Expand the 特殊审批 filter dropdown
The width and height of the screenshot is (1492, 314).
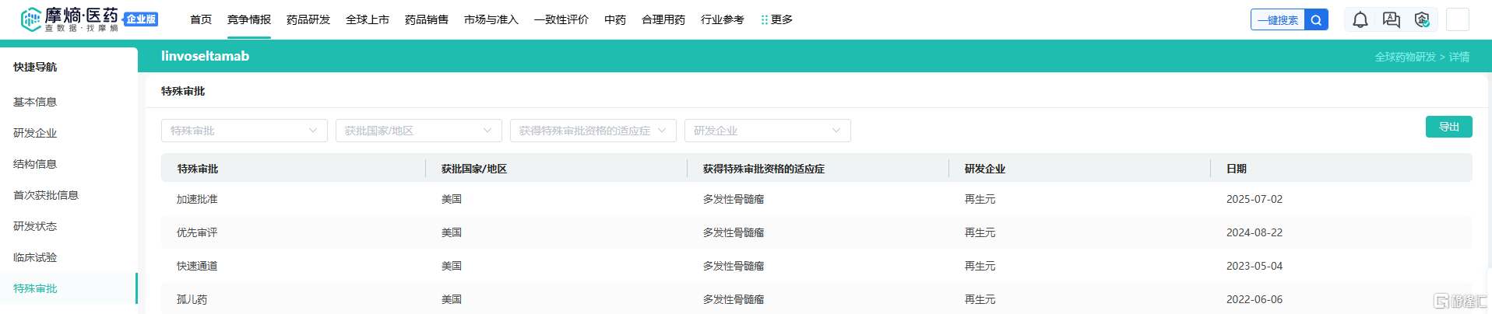pos(245,131)
